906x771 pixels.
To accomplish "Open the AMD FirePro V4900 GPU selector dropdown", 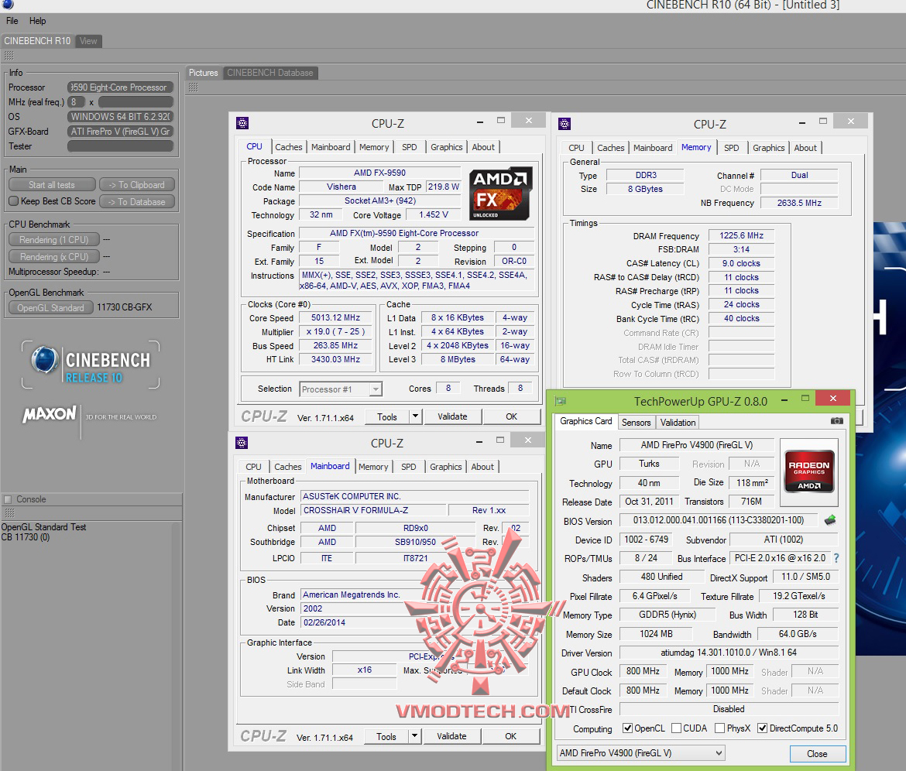I will click(641, 753).
